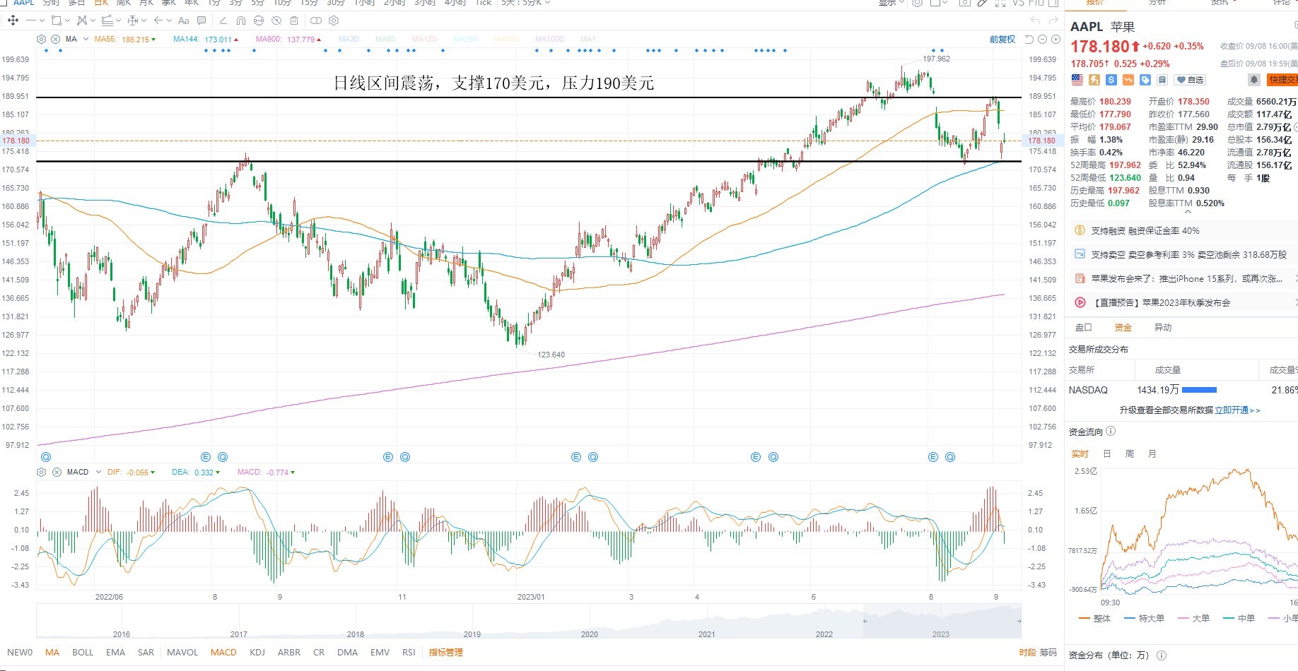This screenshot has width=1298, height=671.
Task: Click the notes document badge icon
Action: pos(1162,80)
